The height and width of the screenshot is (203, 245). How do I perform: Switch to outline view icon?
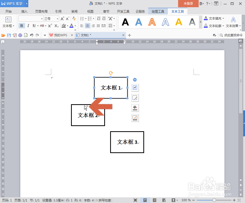point(154,200)
